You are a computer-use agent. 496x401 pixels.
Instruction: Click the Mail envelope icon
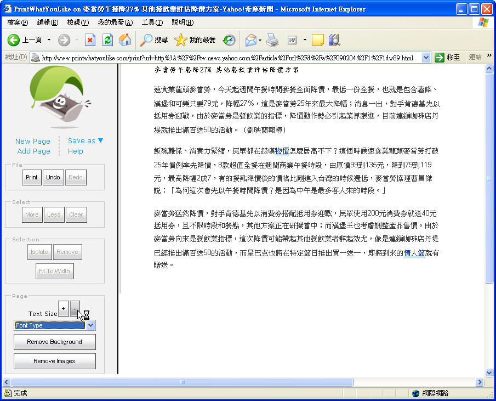click(251, 40)
